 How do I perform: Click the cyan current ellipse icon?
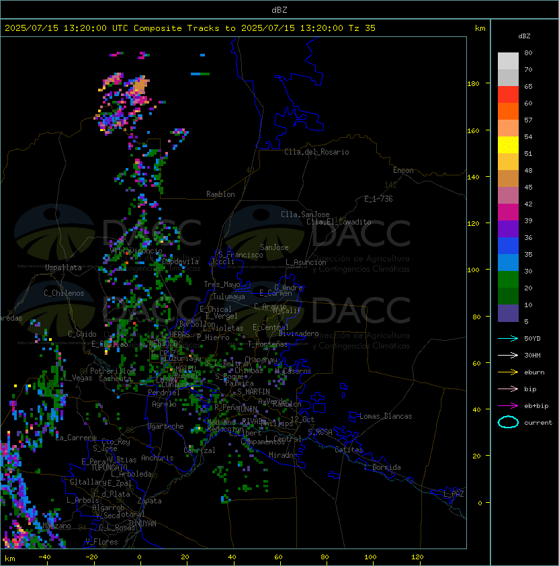point(508,422)
